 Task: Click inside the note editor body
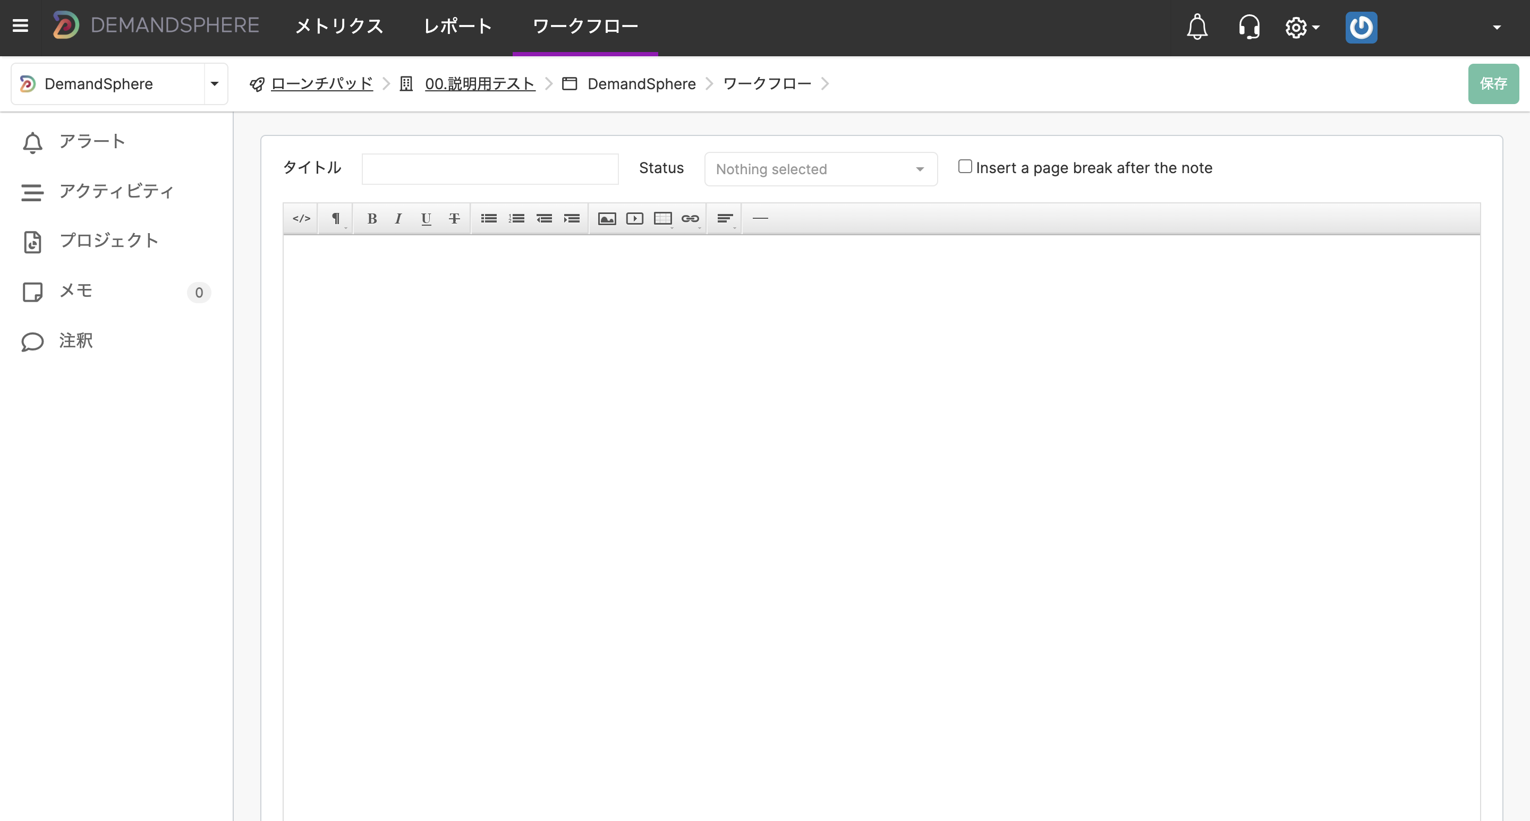pos(881,527)
